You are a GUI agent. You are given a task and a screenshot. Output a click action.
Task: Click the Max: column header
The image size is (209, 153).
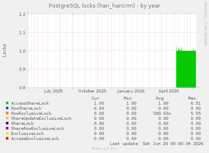click(193, 98)
